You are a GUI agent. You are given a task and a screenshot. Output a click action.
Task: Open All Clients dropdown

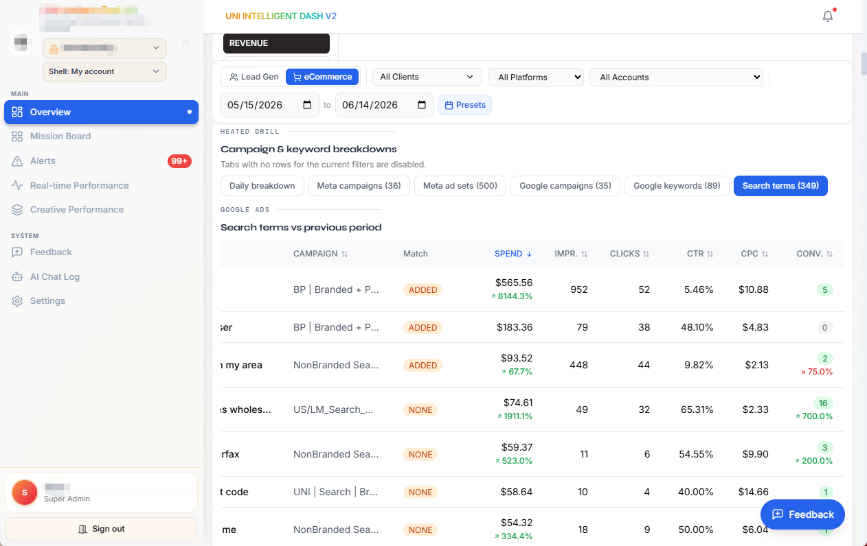click(427, 77)
